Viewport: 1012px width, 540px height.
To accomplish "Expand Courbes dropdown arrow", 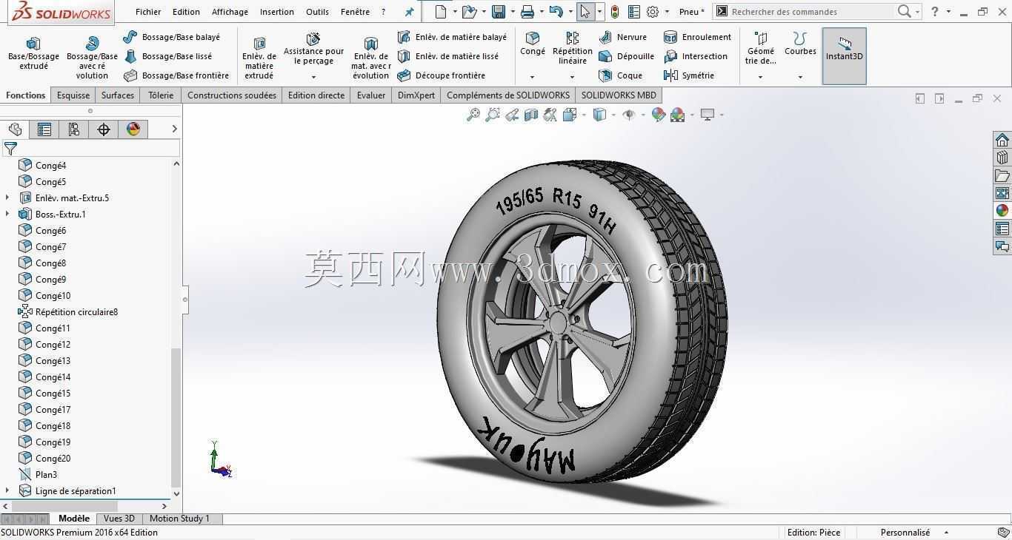I will [x=800, y=77].
